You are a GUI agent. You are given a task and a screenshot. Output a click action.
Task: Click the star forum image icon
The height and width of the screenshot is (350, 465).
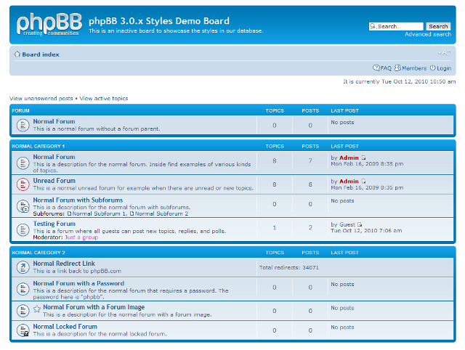(x=37, y=309)
